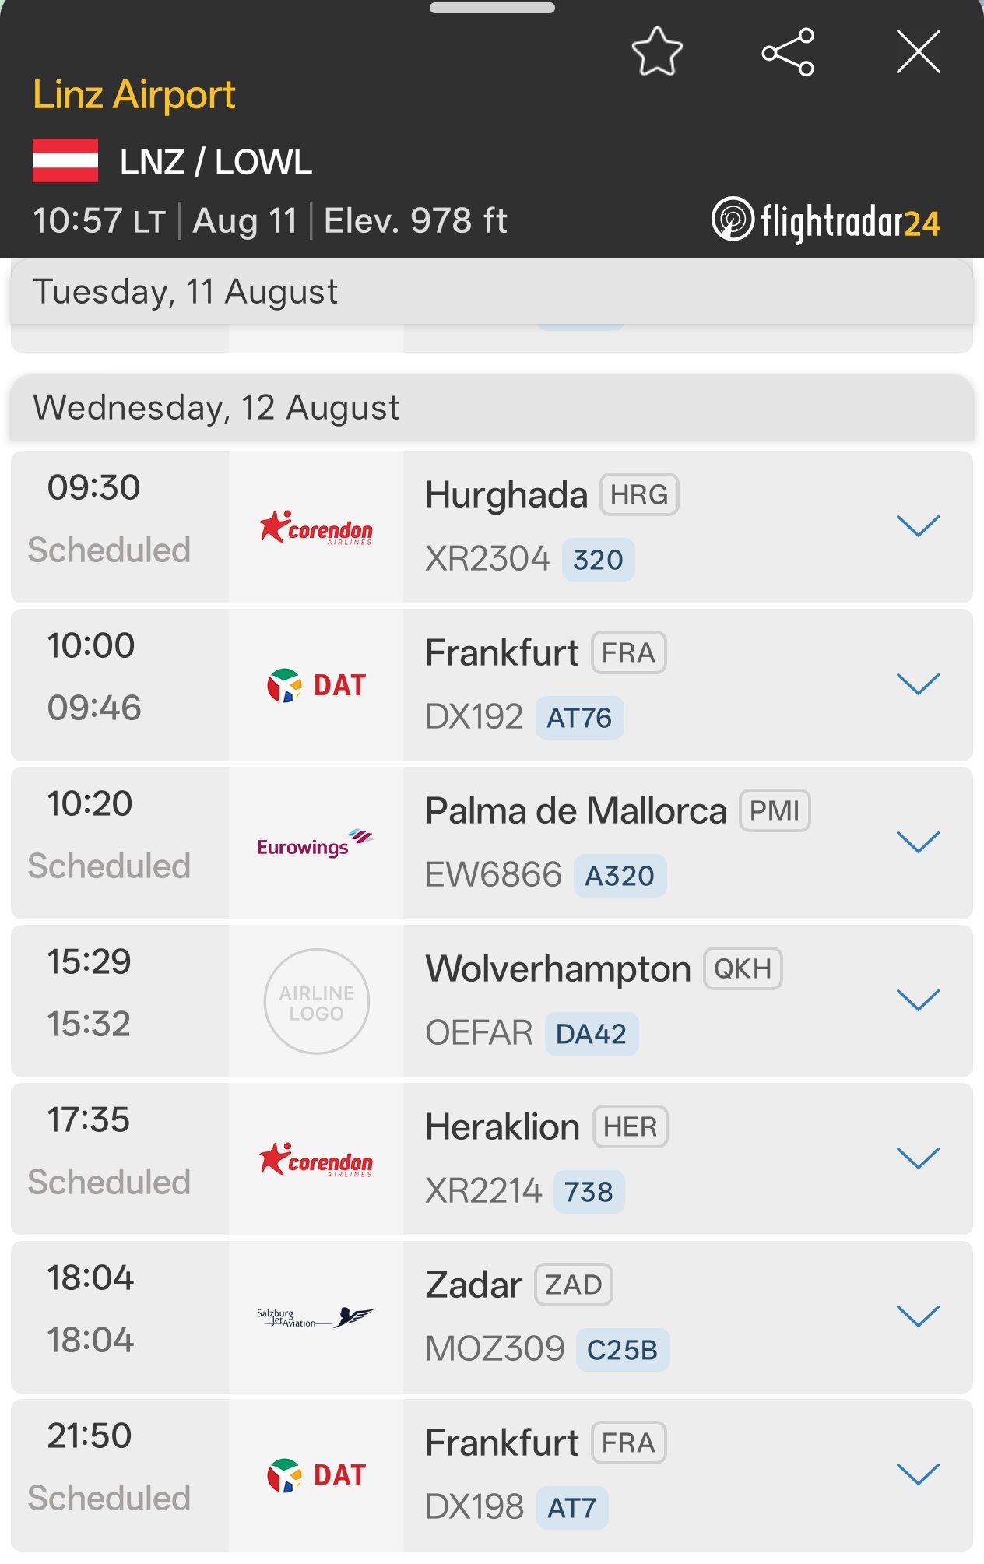Select the Tuesday, 11 August header
984x1564 pixels.
(492, 292)
